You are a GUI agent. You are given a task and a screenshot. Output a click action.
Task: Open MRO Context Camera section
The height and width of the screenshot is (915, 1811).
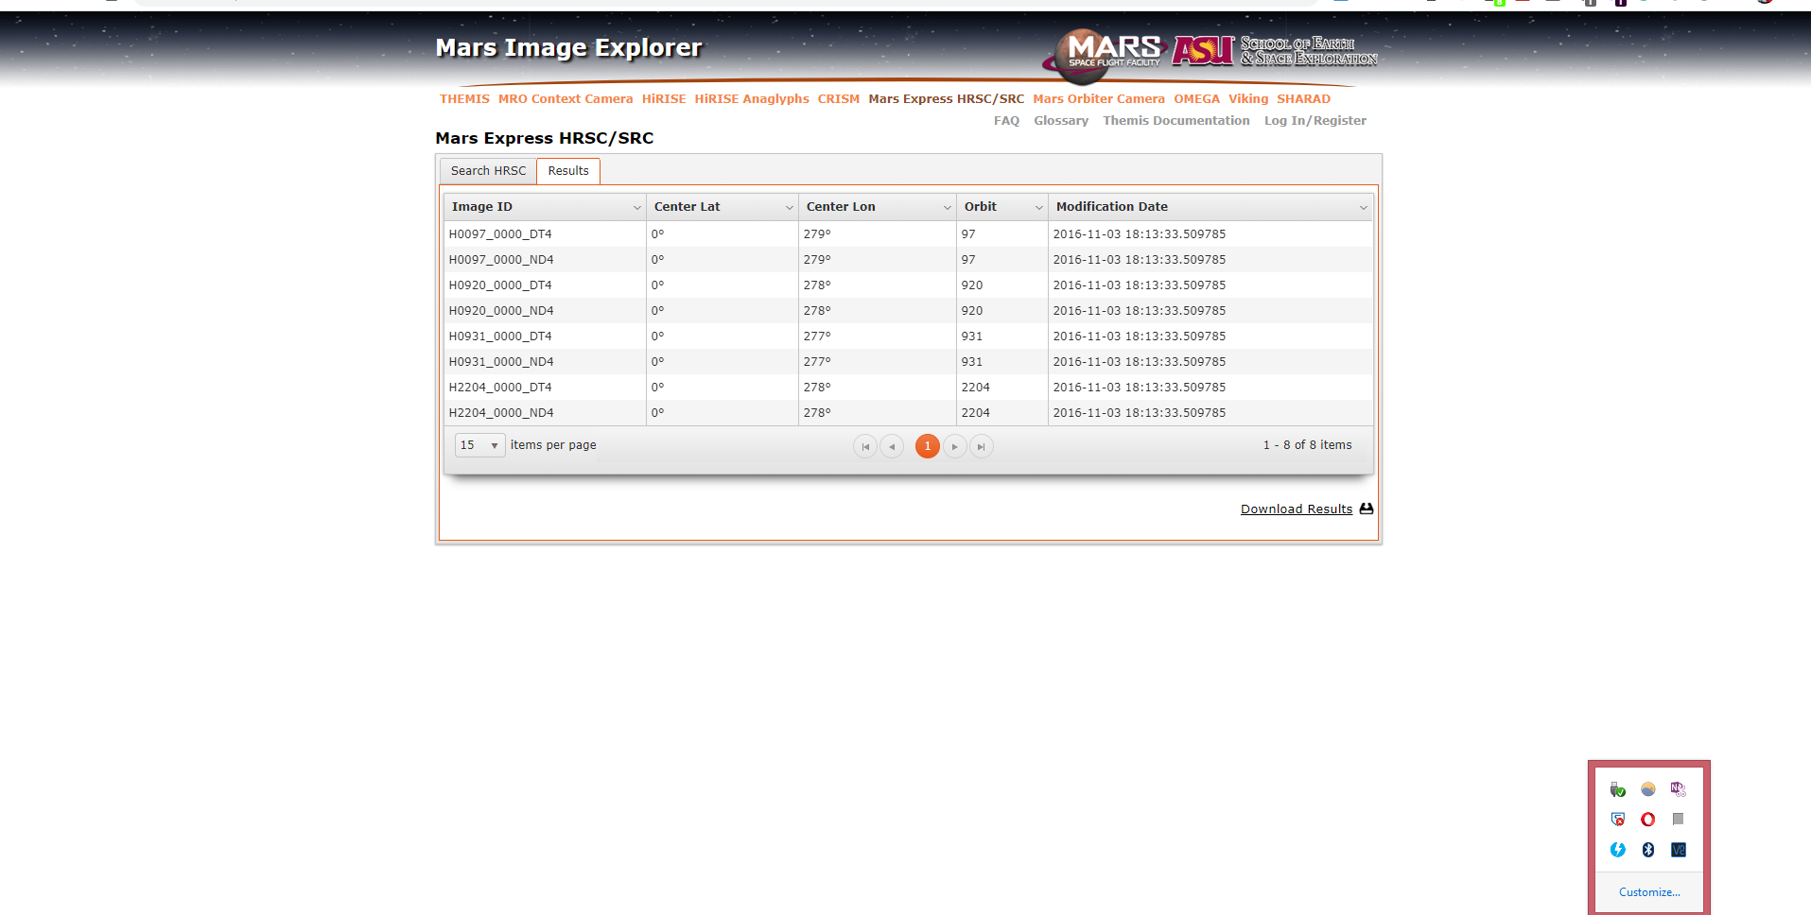click(x=566, y=99)
